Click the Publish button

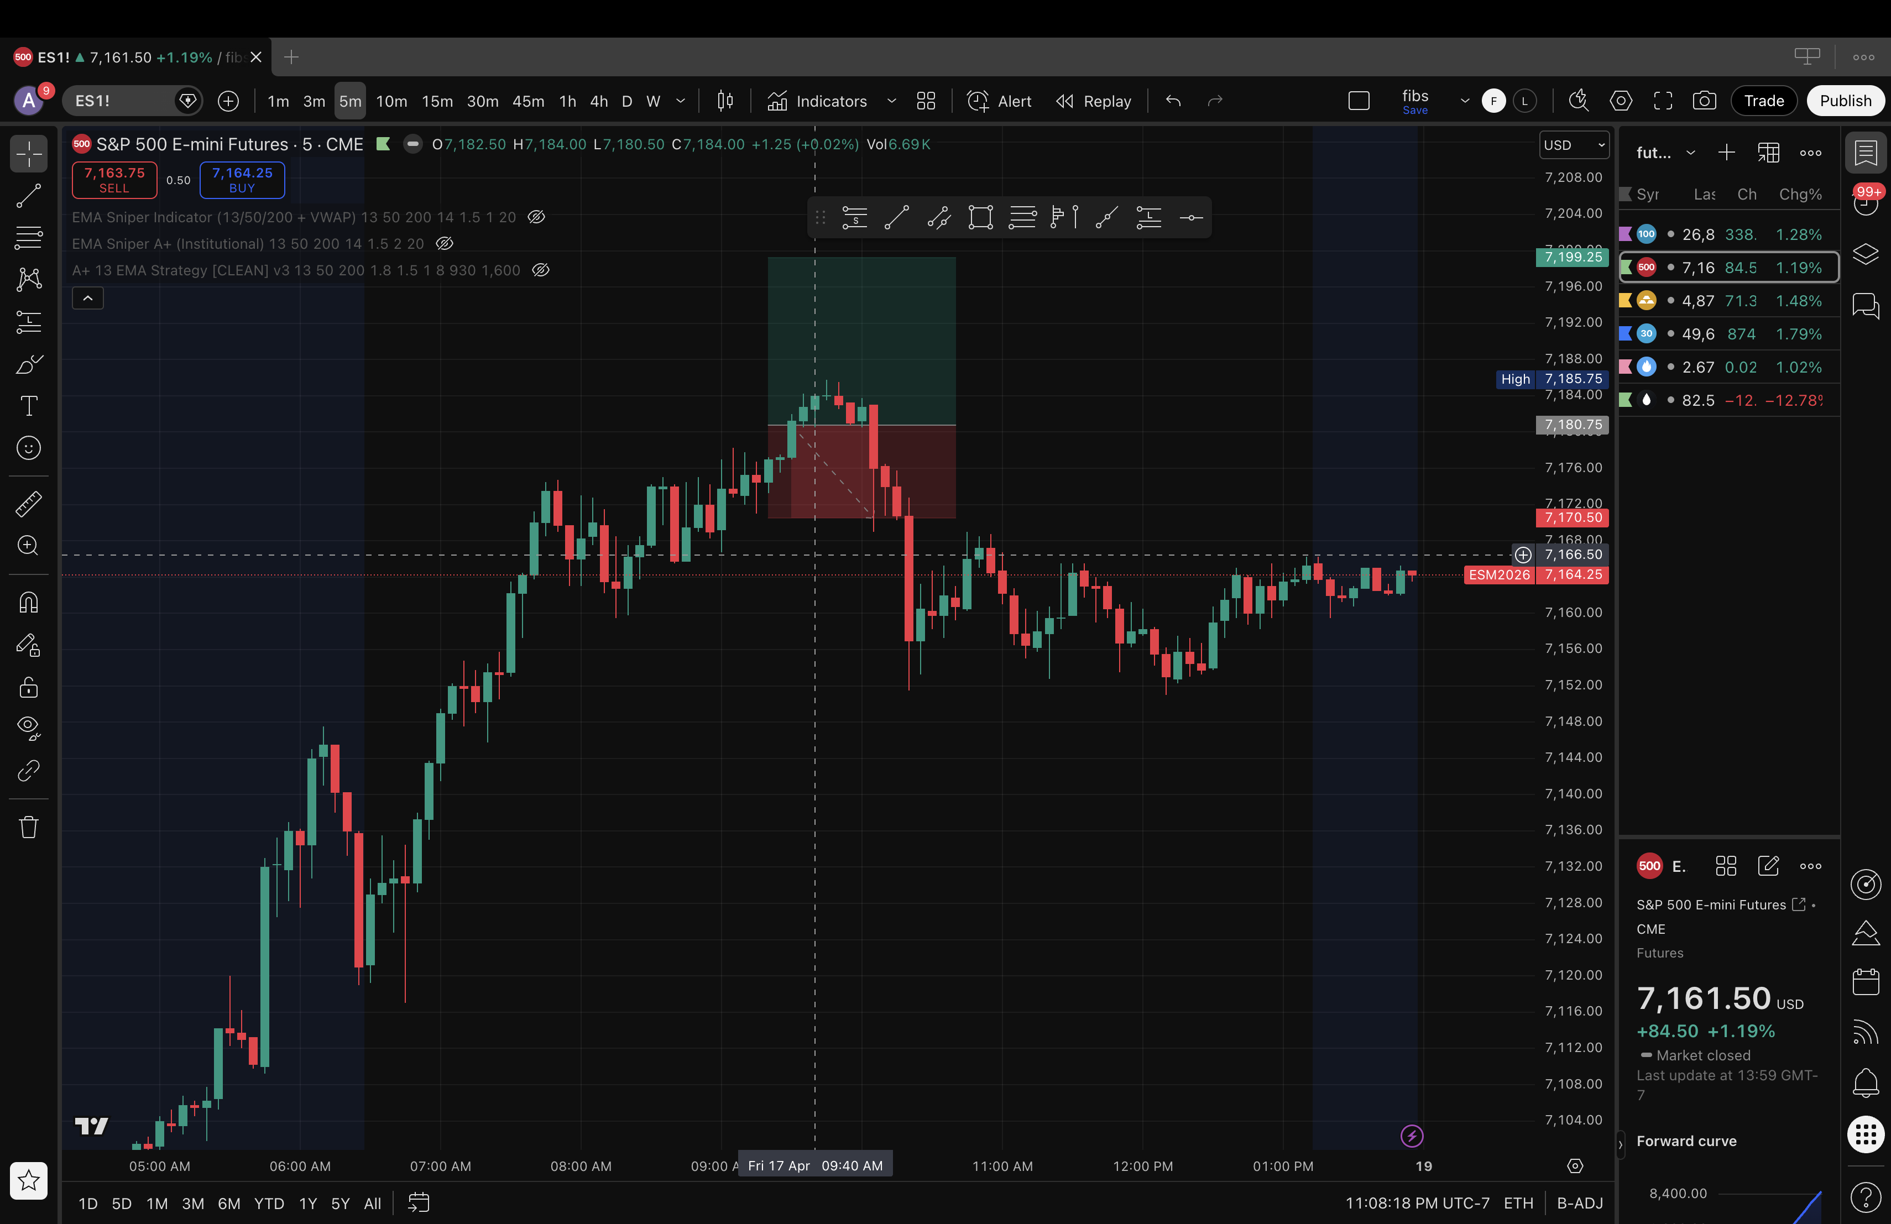tap(1845, 101)
